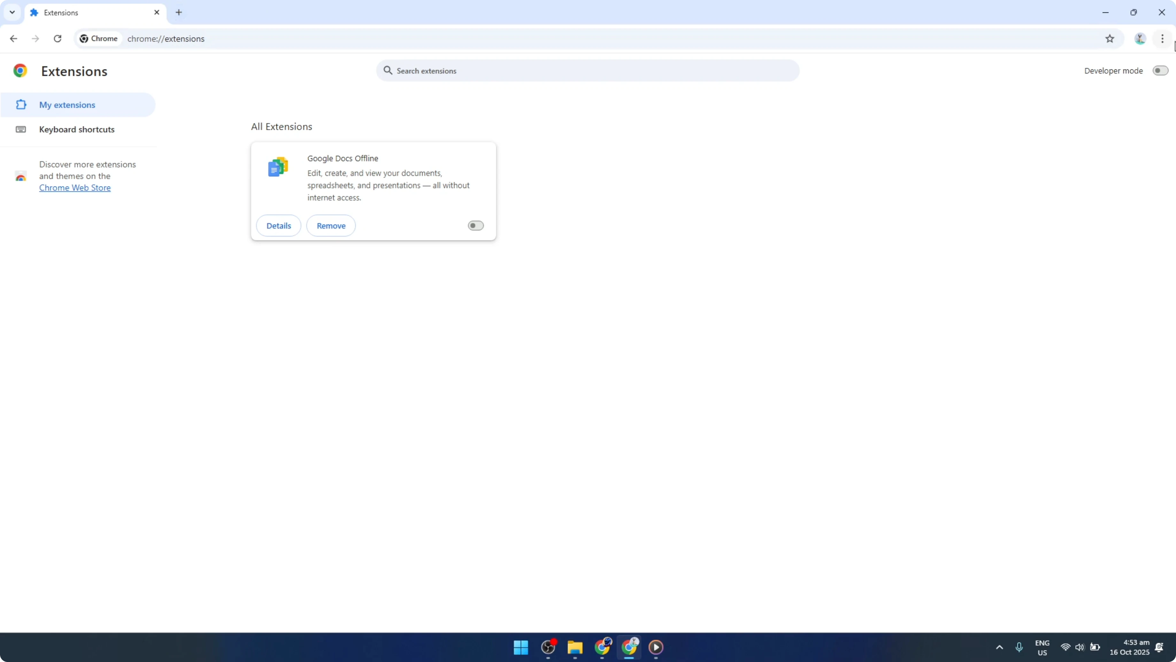
Task: Click the bookmark star in the address bar
Action: (x=1110, y=39)
